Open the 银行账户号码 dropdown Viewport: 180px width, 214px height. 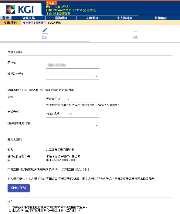(73, 76)
